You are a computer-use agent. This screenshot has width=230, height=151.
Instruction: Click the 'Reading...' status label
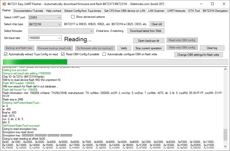click(x=78, y=39)
